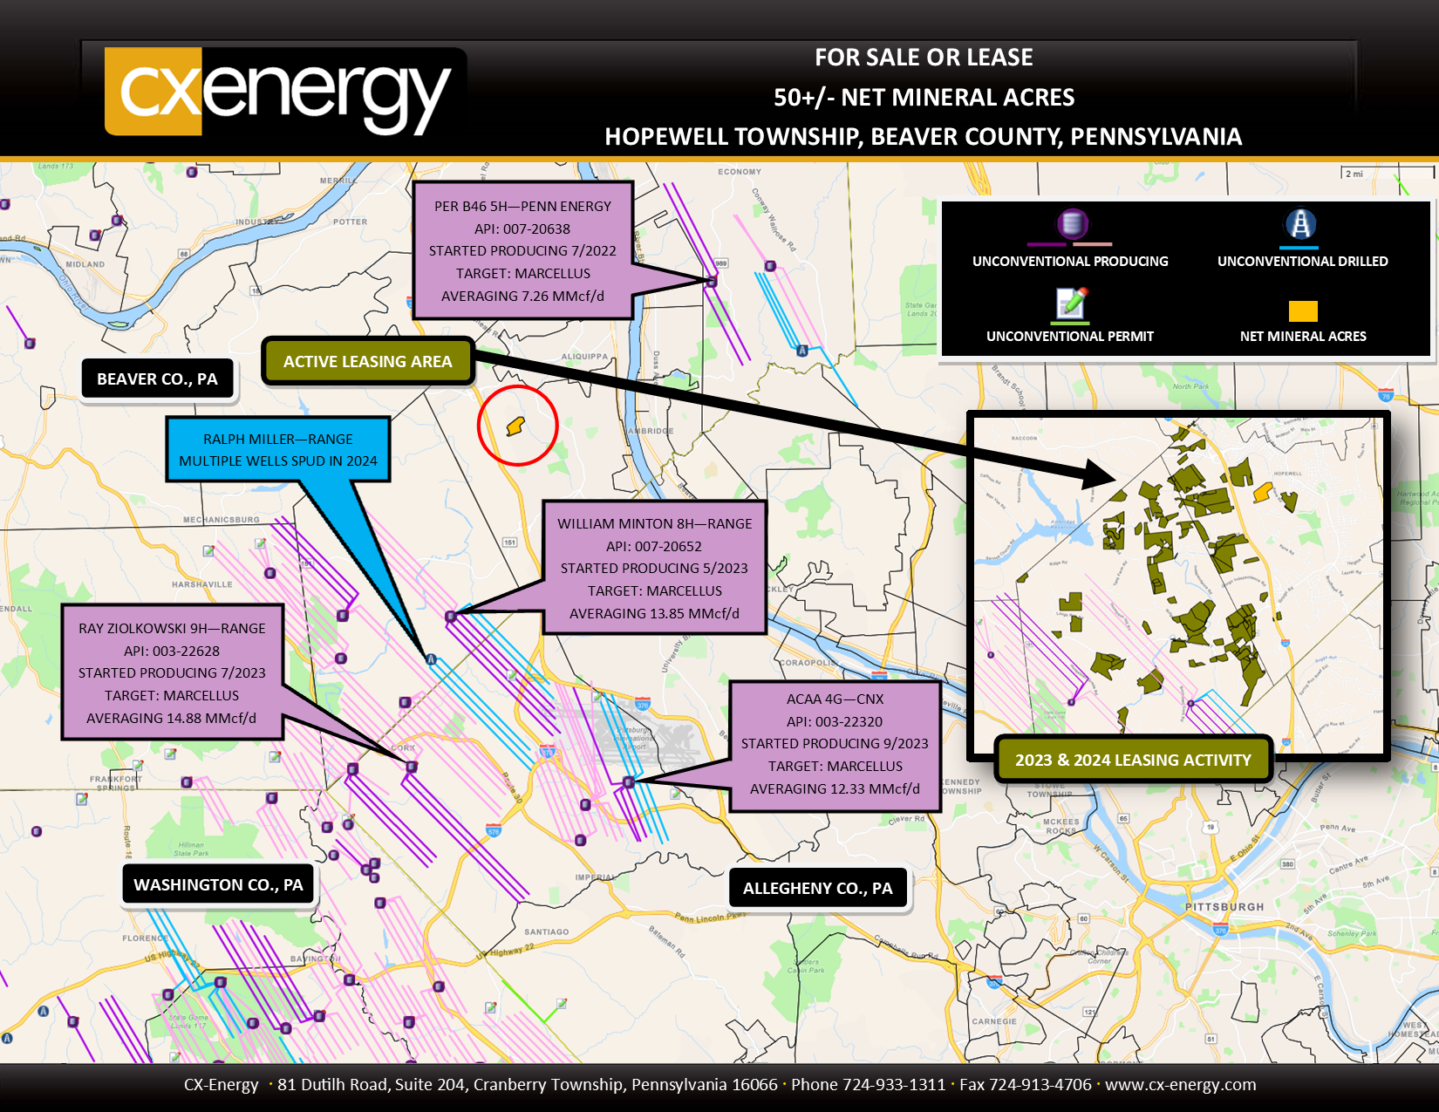Select the Beaver Co., PA label

point(157,379)
